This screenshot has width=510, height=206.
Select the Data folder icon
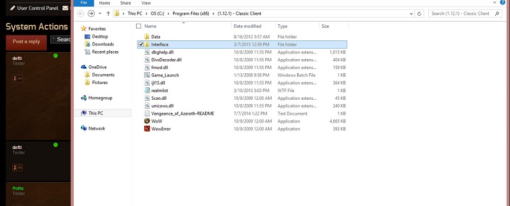[147, 36]
